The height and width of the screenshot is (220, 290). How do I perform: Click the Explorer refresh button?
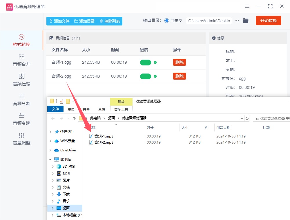pos(247,118)
